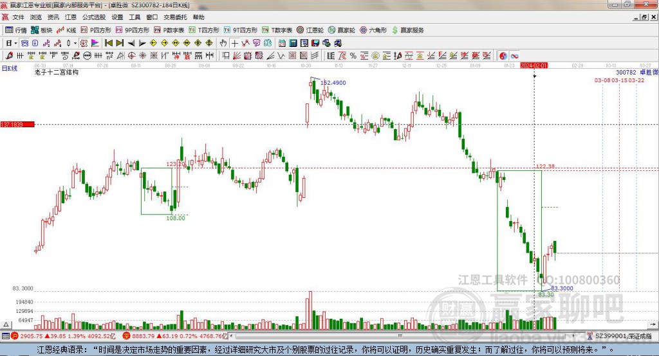Select the circled 金 golden ratio icon
The height and width of the screenshot is (356, 659).
(375, 55)
